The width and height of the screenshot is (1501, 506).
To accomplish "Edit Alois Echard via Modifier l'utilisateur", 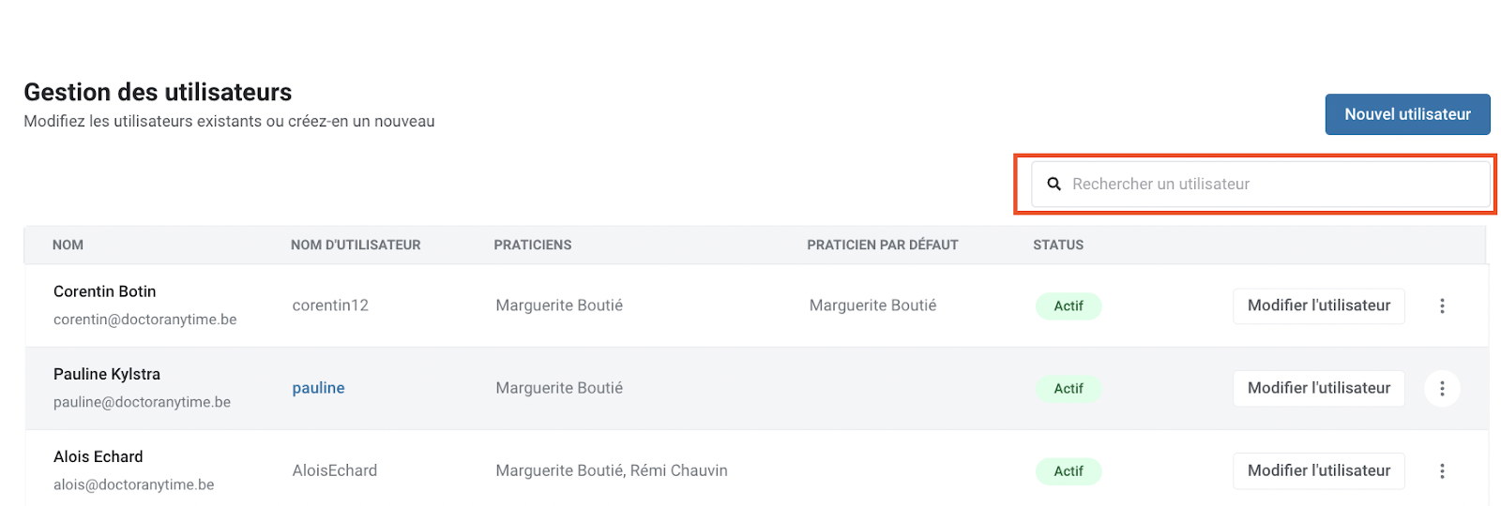I will pos(1318,471).
